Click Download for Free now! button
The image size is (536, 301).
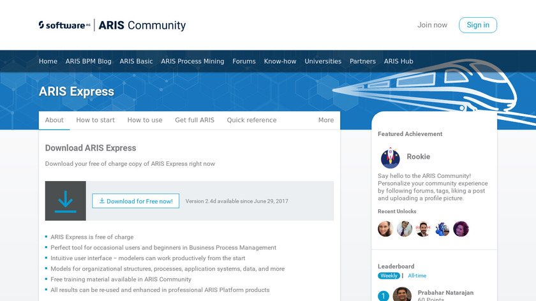136,201
